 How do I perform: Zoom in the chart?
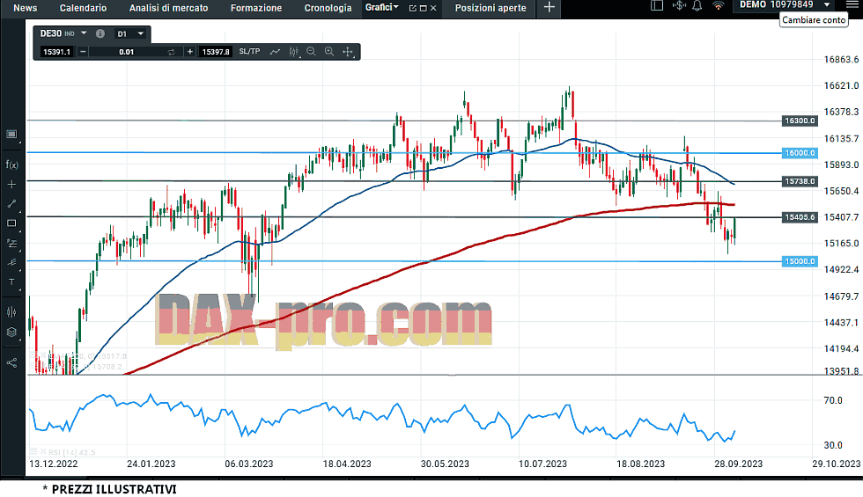click(329, 52)
